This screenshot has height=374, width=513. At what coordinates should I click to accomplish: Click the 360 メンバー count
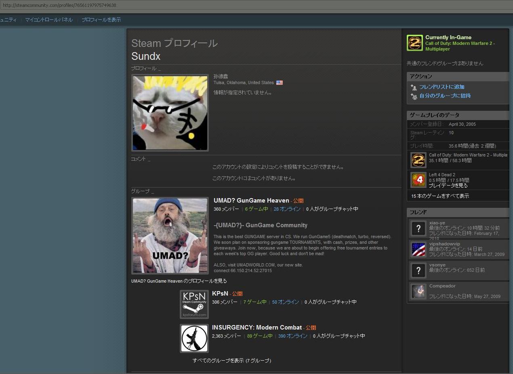[225, 209]
